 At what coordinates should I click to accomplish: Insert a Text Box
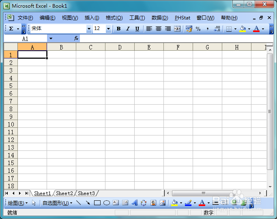(116, 203)
